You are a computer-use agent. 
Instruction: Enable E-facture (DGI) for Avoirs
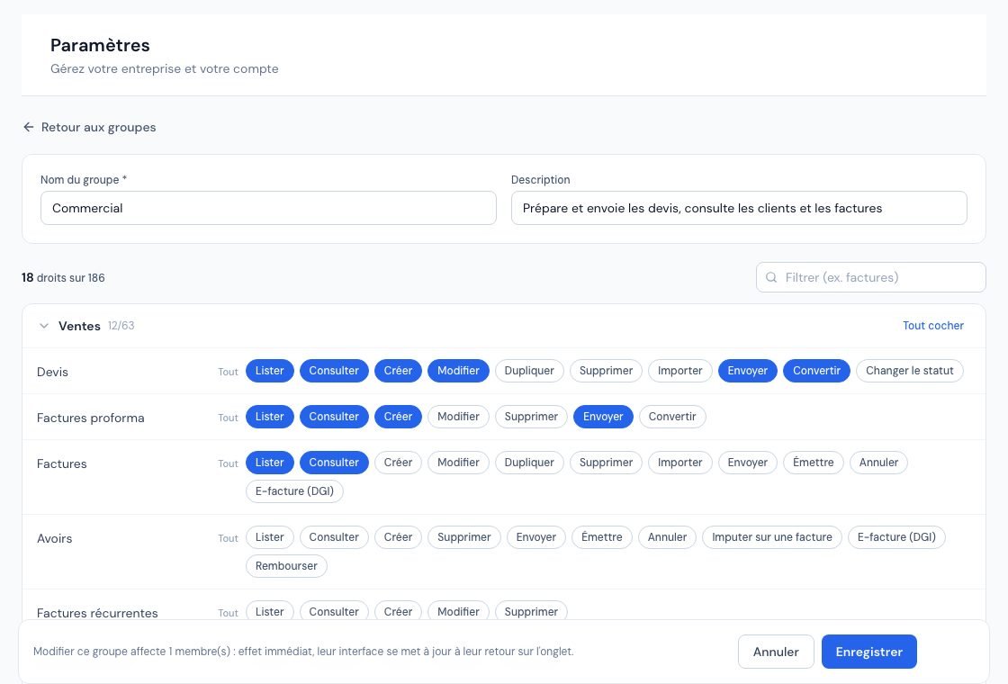pos(896,537)
